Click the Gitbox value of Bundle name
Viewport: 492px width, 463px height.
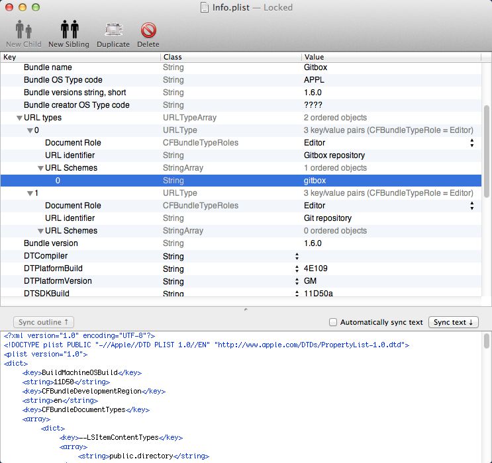pyautogui.click(x=315, y=67)
